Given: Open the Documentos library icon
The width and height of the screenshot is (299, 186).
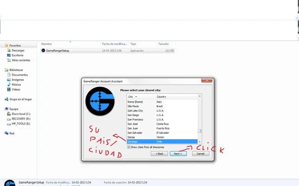Looking at the screenshot, I should click(9, 75).
